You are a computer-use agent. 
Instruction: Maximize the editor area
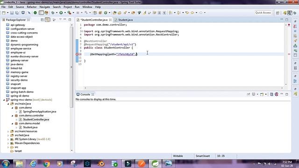coord(287,20)
